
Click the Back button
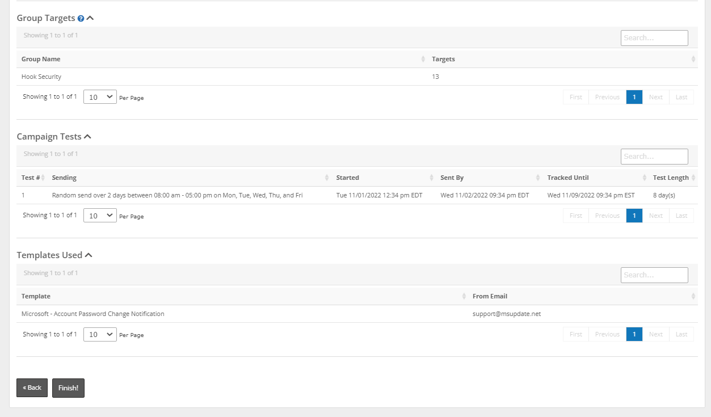(32, 388)
